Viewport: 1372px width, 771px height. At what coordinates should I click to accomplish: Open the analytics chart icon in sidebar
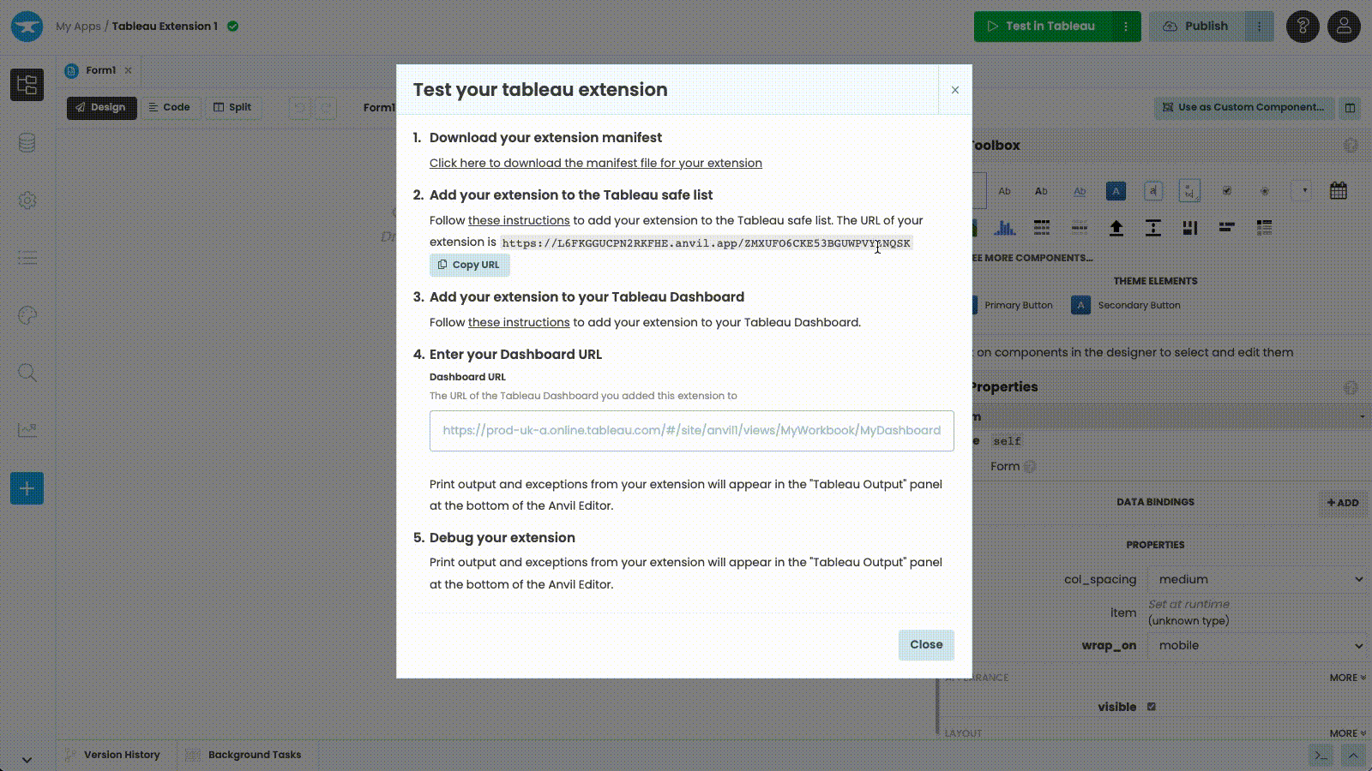pos(27,430)
